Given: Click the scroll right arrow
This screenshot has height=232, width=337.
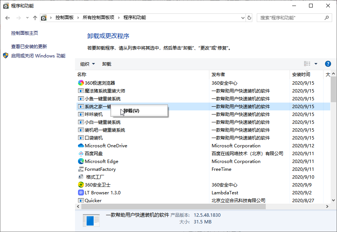Looking at the screenshot, I should pyautogui.click(x=327, y=206).
